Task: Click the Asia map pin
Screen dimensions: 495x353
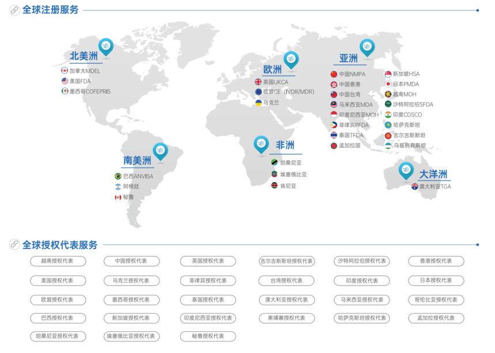Action: click(x=367, y=48)
